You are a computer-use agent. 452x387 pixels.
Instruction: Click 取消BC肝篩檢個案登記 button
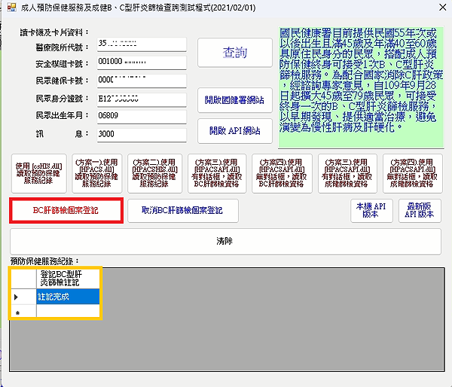[183, 211]
